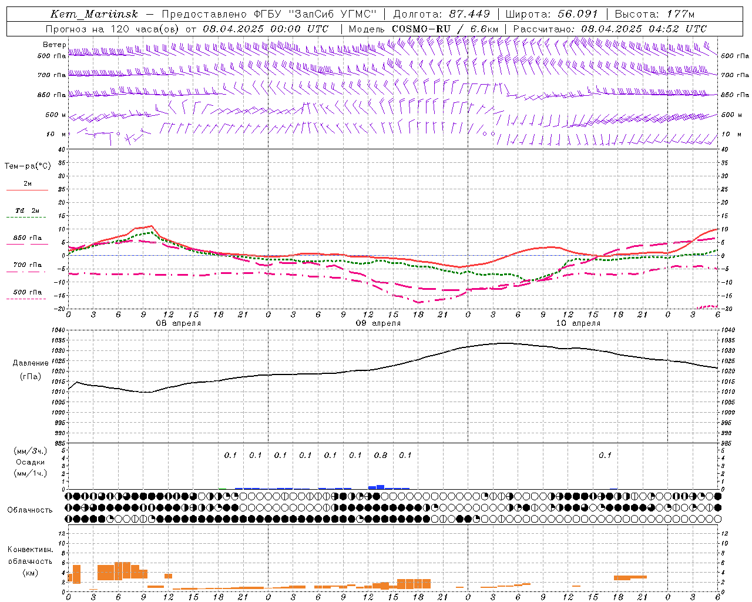Click the station name Kem_Mariinsk in header
This screenshot has height=602, width=752.
click(x=94, y=14)
